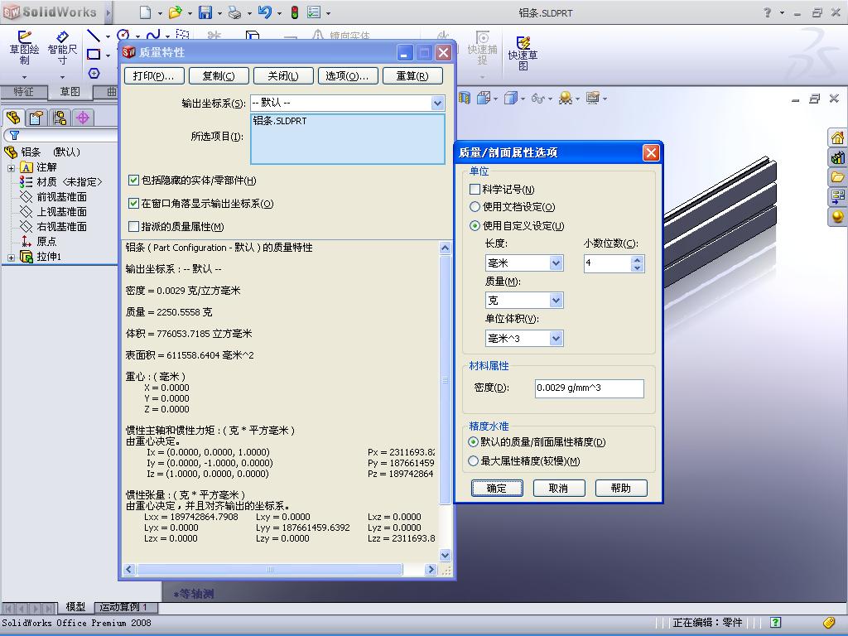
Task: Toggle show output coordinate system in corner checkbox
Action: click(133, 204)
